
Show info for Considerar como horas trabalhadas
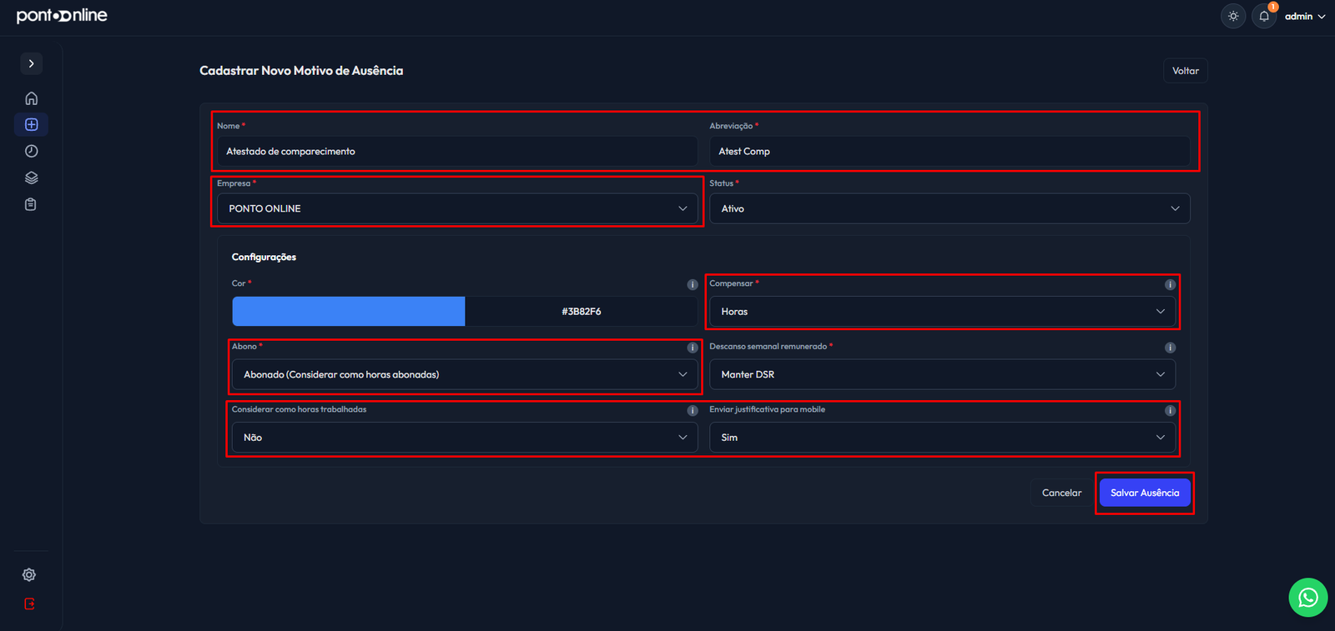(x=692, y=410)
